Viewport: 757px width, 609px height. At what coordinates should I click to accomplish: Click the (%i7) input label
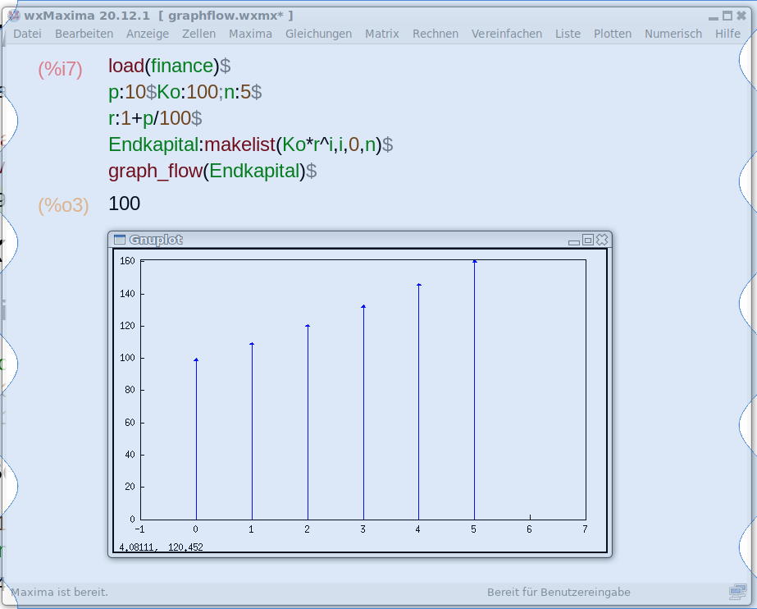pos(61,69)
